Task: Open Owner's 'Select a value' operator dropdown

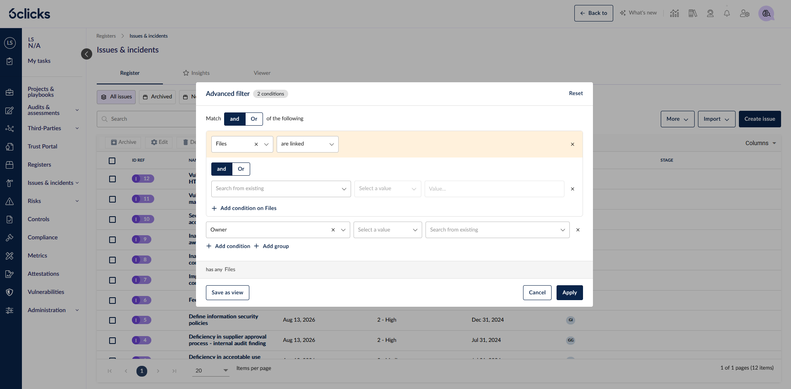Action: point(388,230)
